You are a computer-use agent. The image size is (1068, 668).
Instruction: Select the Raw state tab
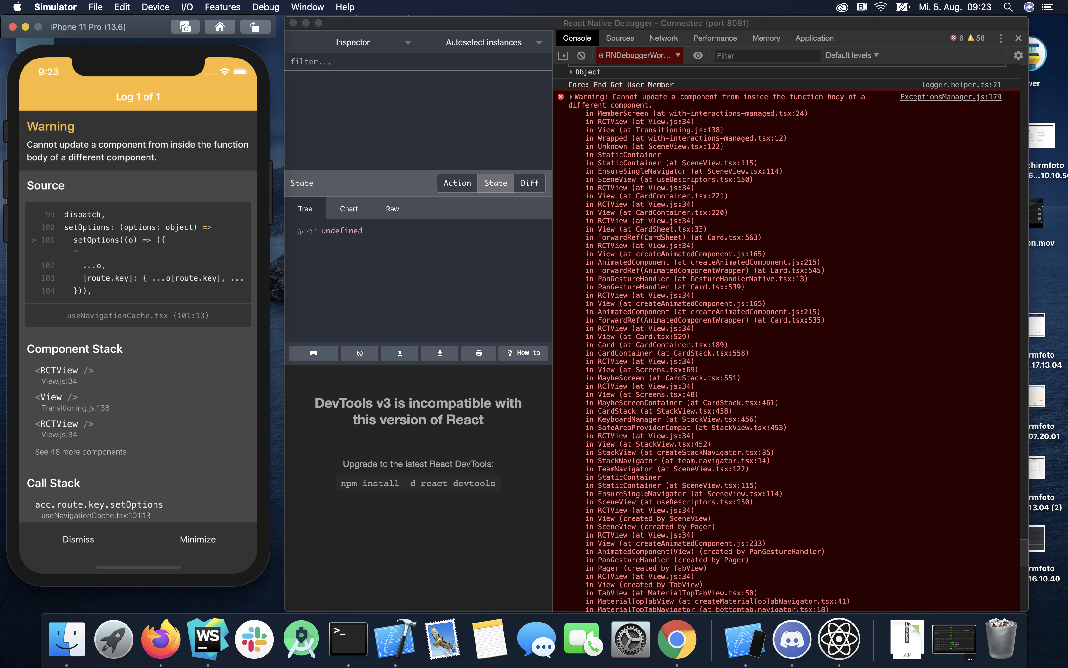tap(392, 209)
